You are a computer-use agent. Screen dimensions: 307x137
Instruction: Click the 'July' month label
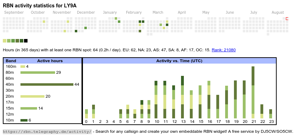click(x=254, y=13)
